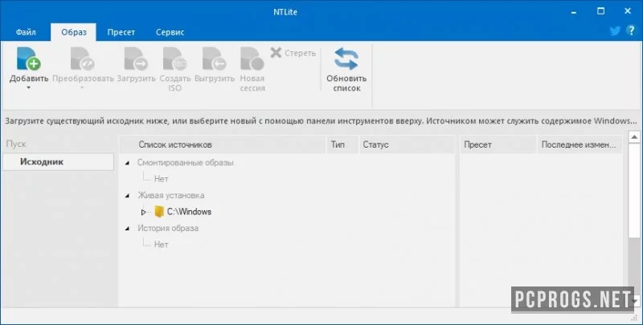643x325 pixels.
Task: Switch to the Образ tab
Action: (x=74, y=32)
